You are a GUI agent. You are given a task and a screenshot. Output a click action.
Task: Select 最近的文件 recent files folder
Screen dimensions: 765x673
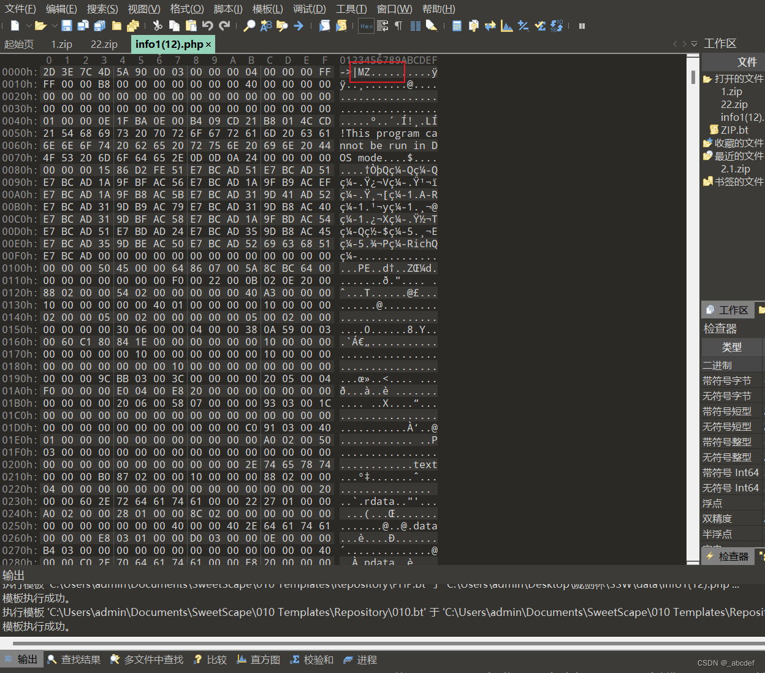[734, 156]
